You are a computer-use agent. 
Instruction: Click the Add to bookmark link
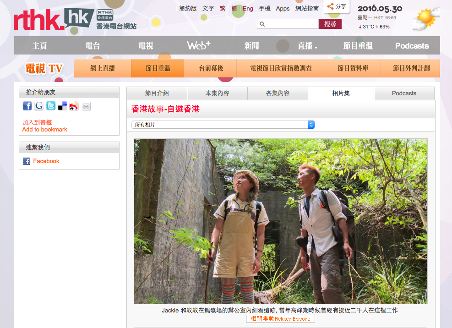point(44,130)
